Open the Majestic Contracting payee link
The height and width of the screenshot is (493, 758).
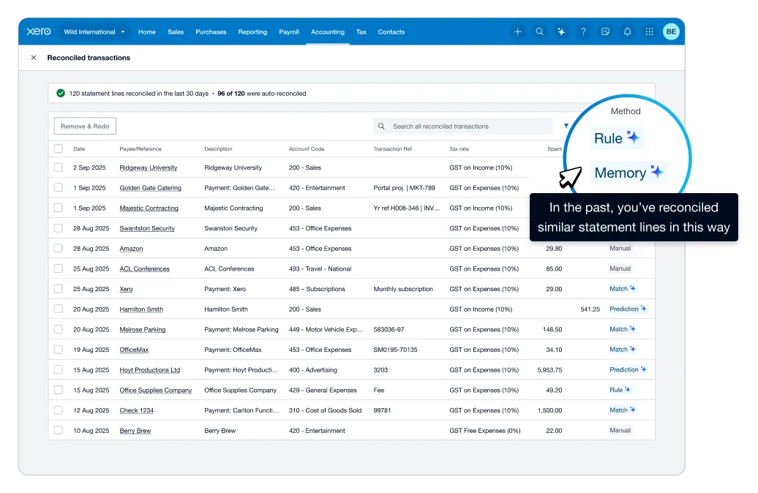pos(149,208)
